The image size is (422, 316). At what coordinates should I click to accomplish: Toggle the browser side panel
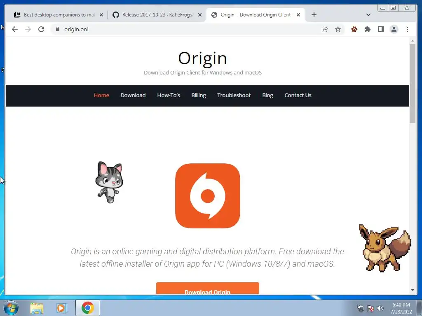(380, 29)
